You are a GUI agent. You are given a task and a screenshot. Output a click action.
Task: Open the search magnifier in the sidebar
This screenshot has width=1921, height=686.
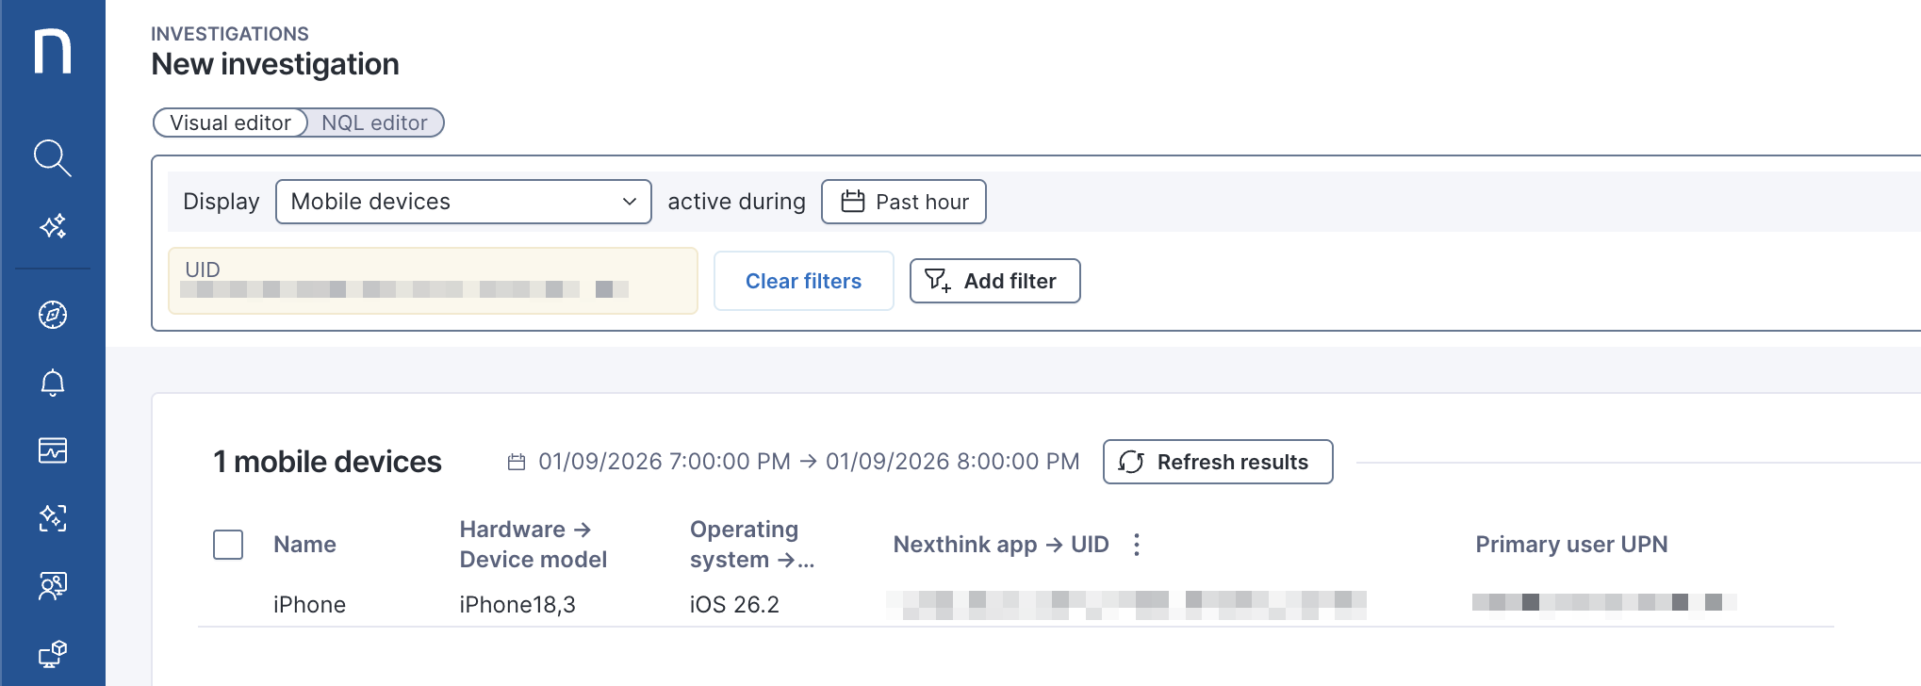point(53,158)
